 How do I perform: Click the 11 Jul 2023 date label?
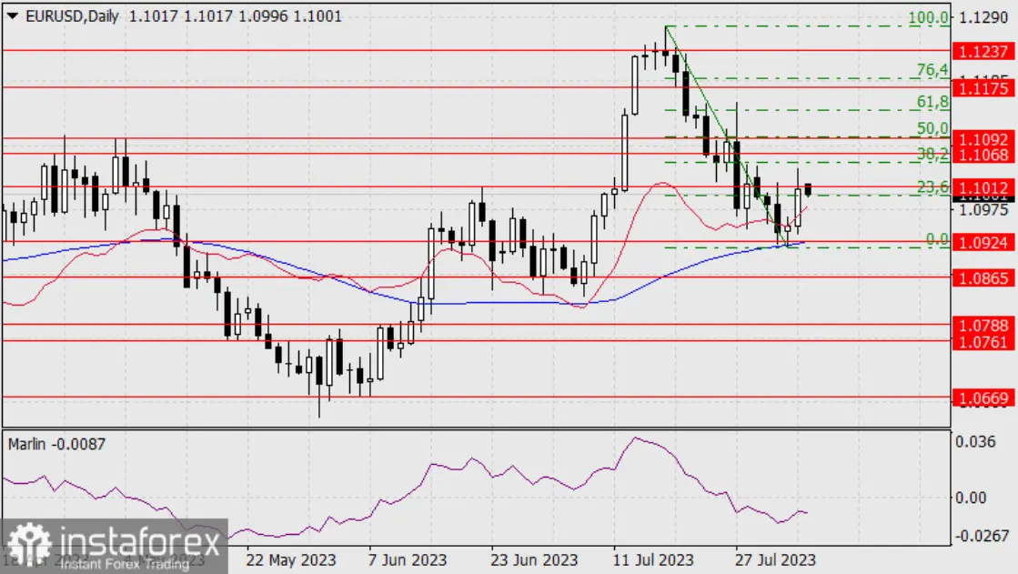pyautogui.click(x=652, y=559)
